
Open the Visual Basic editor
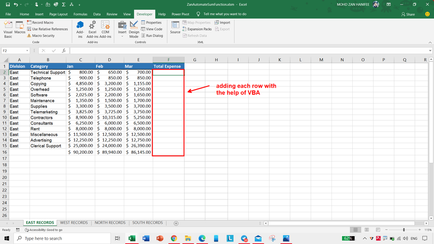pyautogui.click(x=8, y=30)
